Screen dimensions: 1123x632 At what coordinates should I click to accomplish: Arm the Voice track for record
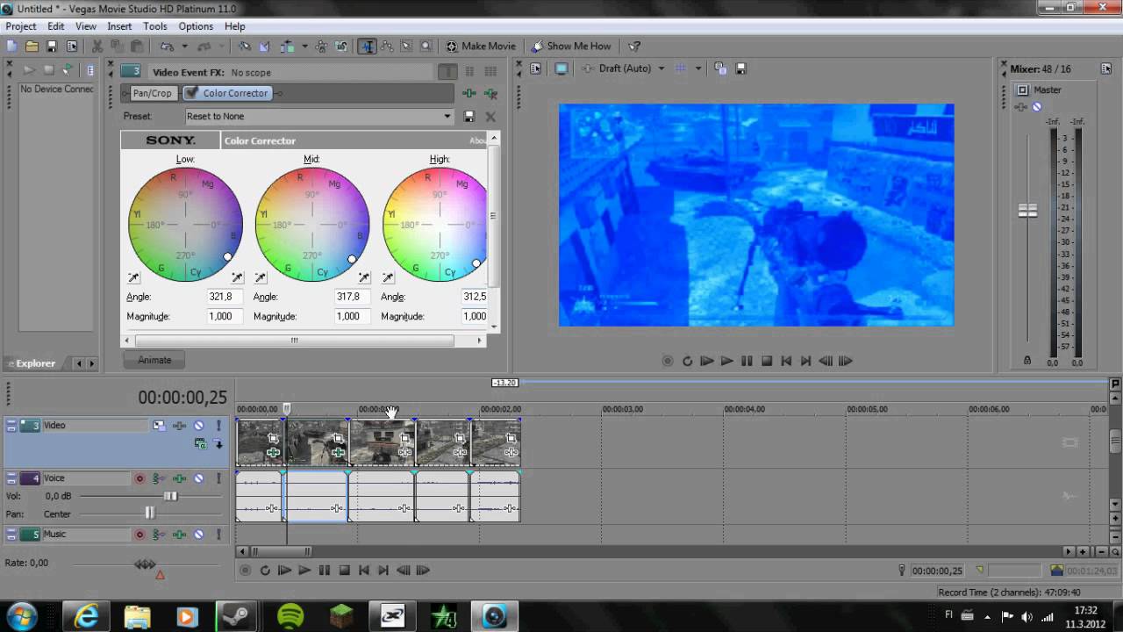click(x=139, y=478)
